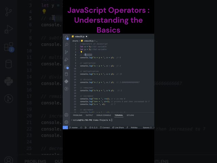Click lightbulb code action on line 4

[81, 52]
